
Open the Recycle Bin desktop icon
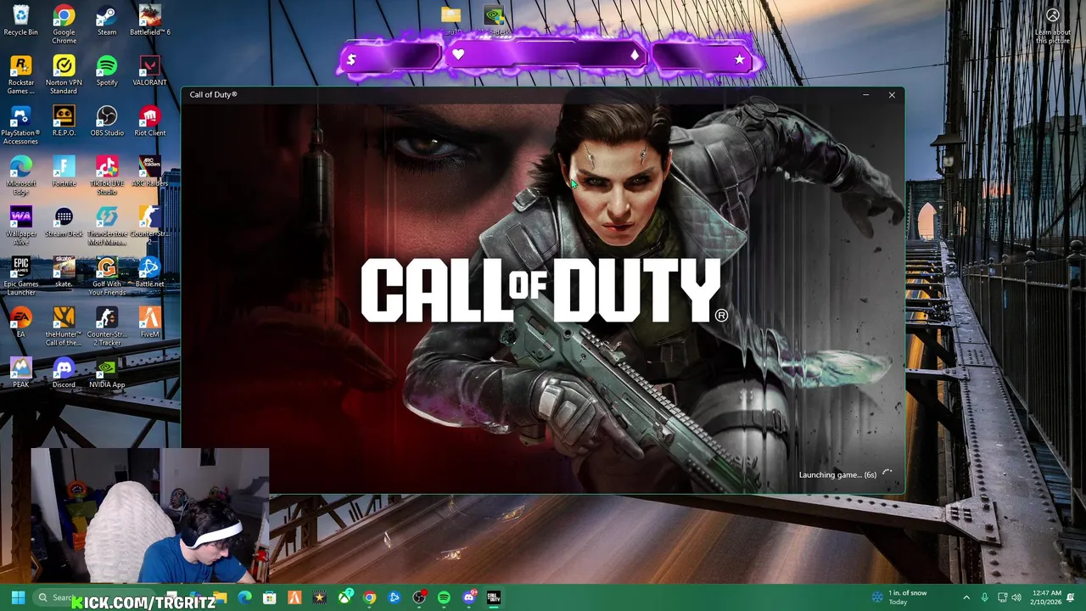tap(21, 21)
